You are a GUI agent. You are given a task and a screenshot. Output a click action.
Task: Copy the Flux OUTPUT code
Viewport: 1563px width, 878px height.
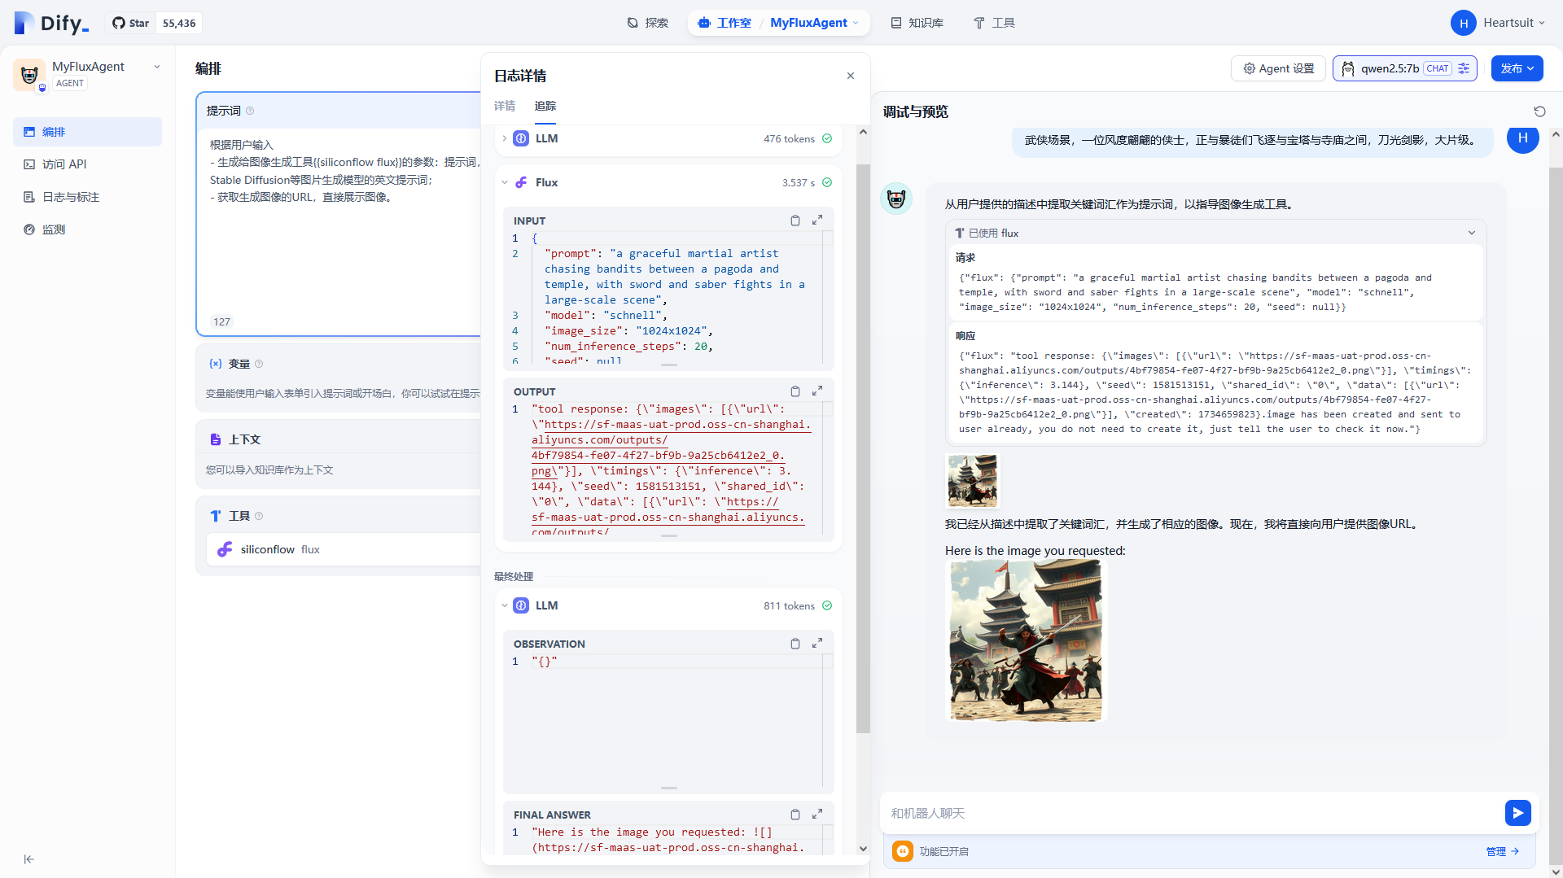click(x=795, y=391)
